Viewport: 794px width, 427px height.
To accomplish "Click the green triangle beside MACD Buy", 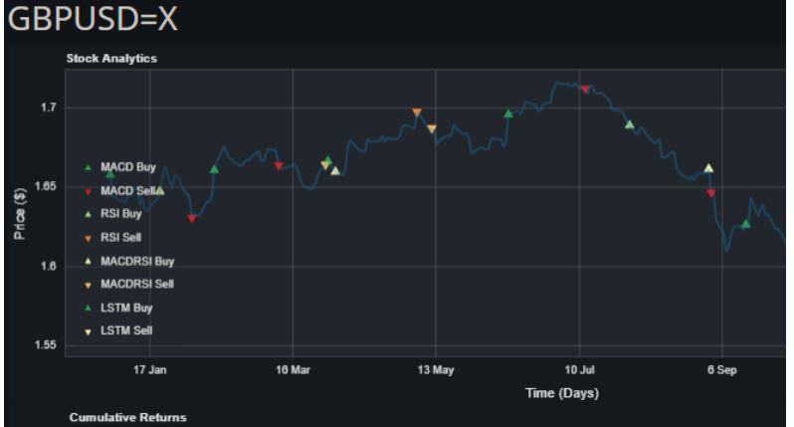I will click(88, 167).
